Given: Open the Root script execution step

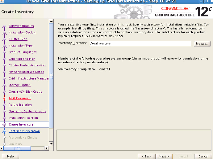Looking at the screenshot, I should point(24,131).
